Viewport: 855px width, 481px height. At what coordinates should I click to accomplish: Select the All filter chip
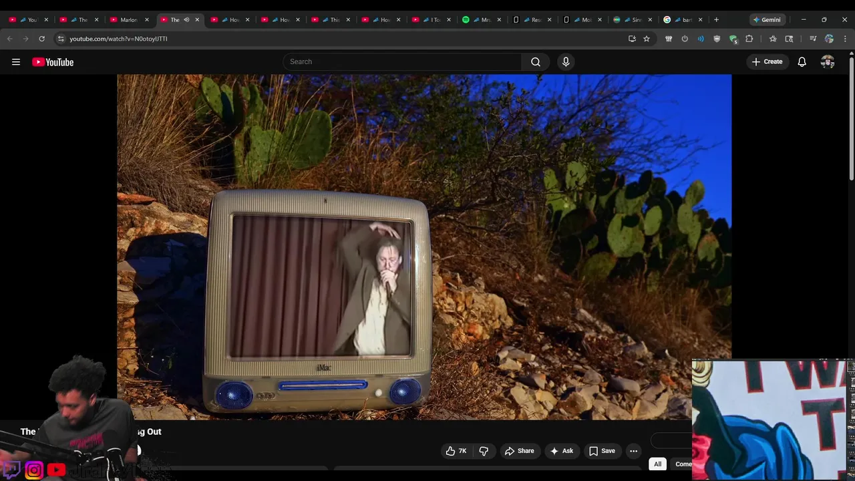[657, 464]
